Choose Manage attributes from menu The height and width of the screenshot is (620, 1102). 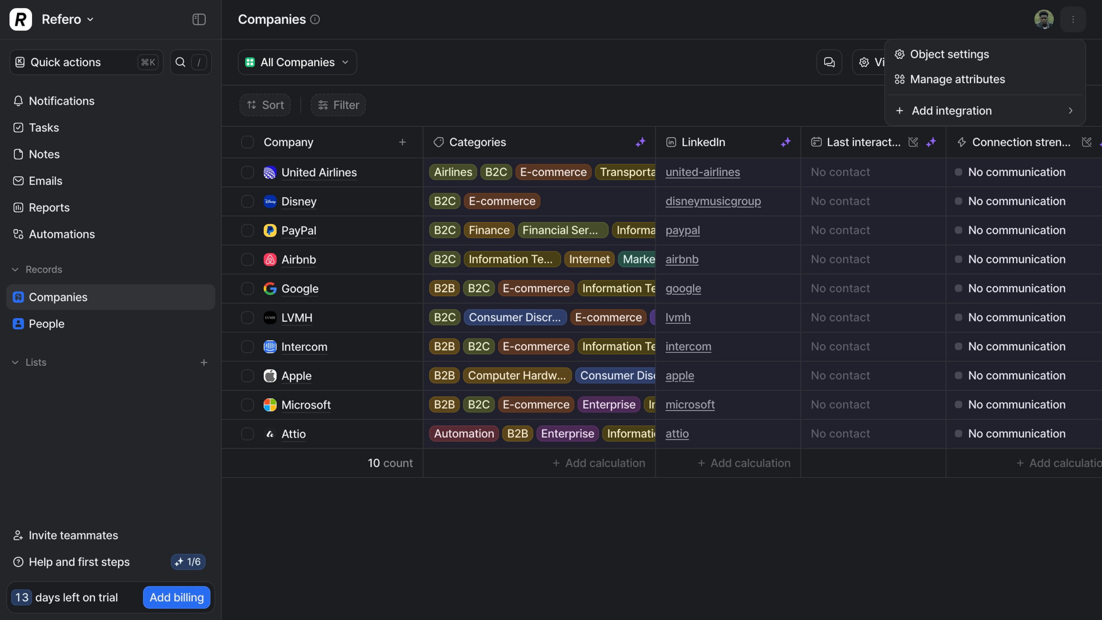point(957,79)
